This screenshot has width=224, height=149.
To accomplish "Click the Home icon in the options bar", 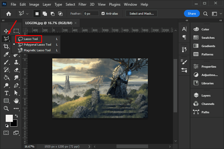I will (9, 14).
